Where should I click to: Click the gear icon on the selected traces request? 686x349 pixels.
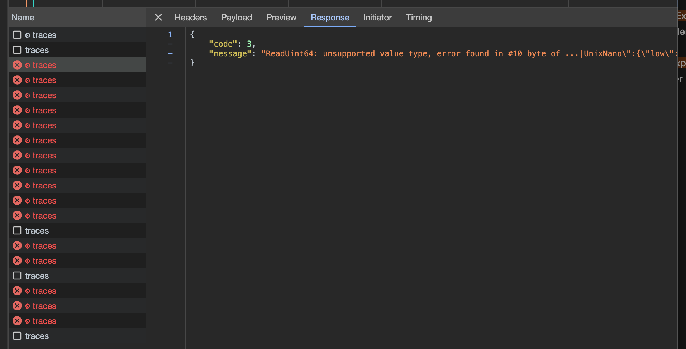pos(27,65)
